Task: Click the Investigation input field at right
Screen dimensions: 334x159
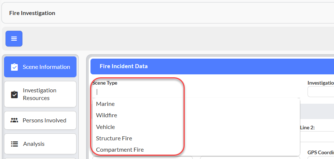Action: point(321,92)
